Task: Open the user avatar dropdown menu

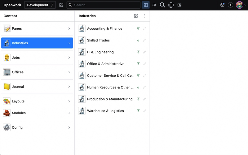Action: coord(241,5)
